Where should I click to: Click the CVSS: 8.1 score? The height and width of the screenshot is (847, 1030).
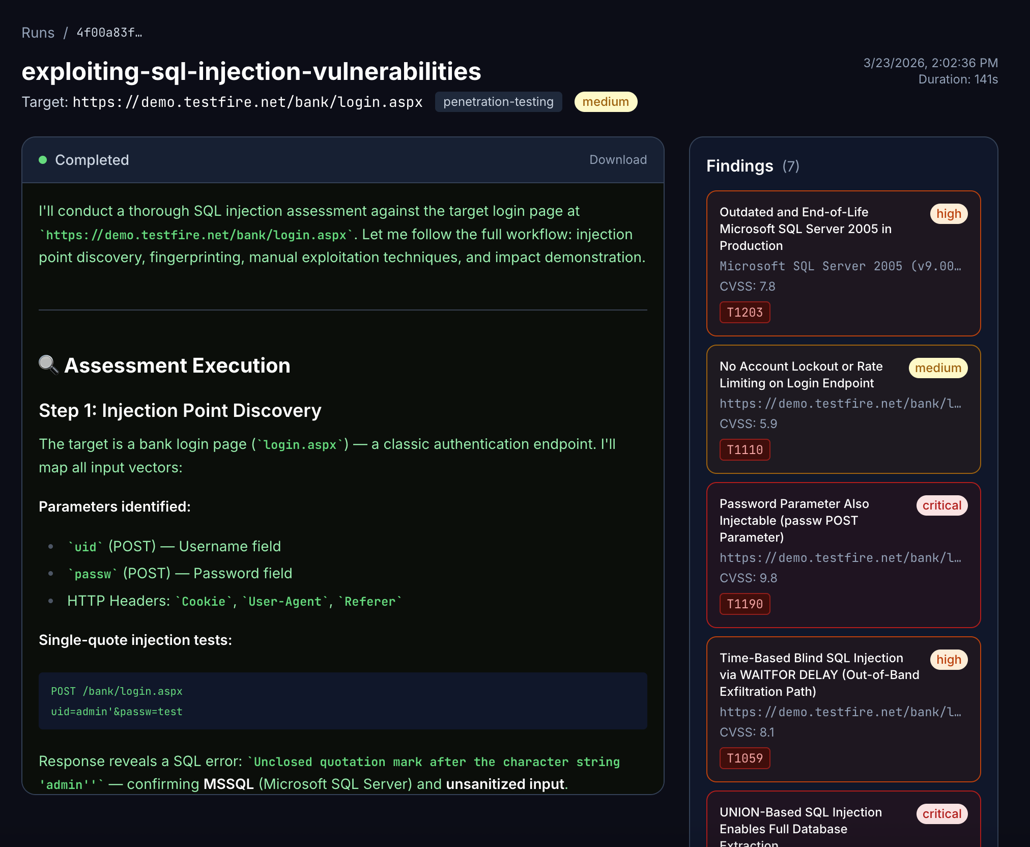(747, 732)
